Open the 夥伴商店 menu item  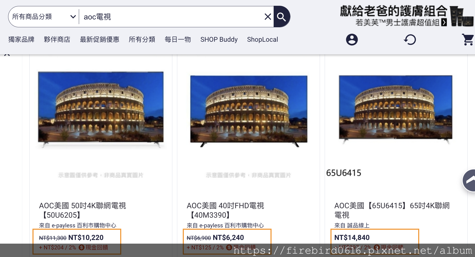pos(57,40)
